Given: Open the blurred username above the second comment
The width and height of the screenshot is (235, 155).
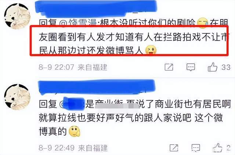Looking at the screenshot, I should [x=97, y=87].
